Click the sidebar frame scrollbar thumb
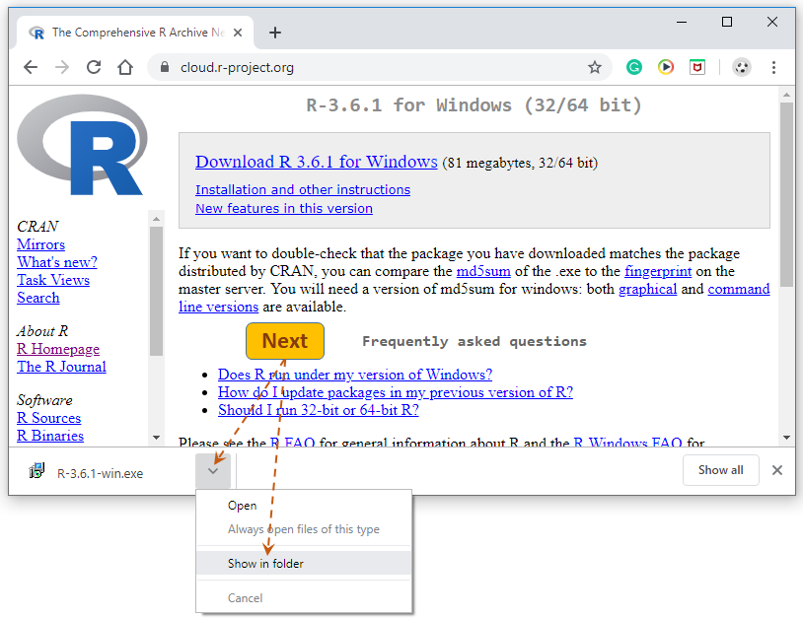803x618 pixels. pos(156,291)
